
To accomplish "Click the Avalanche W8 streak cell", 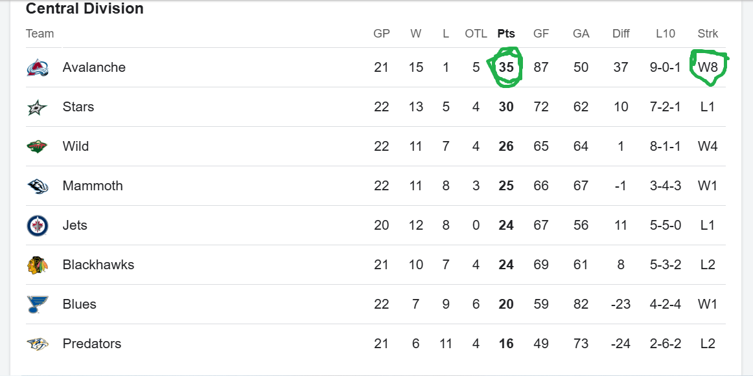I will pos(708,67).
